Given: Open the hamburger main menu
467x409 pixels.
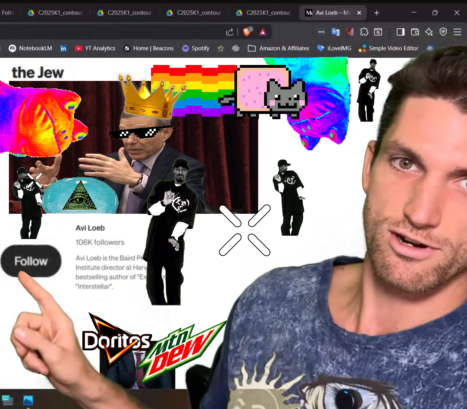Looking at the screenshot, I should coord(457,32).
